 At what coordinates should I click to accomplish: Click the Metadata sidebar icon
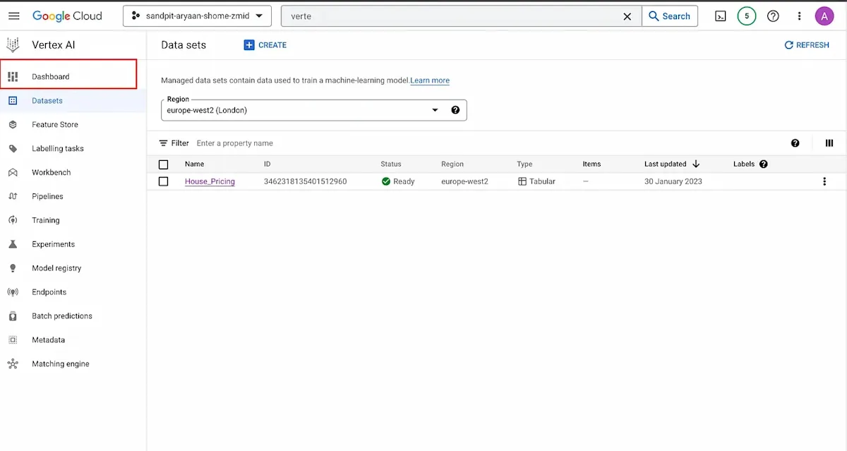pyautogui.click(x=13, y=340)
